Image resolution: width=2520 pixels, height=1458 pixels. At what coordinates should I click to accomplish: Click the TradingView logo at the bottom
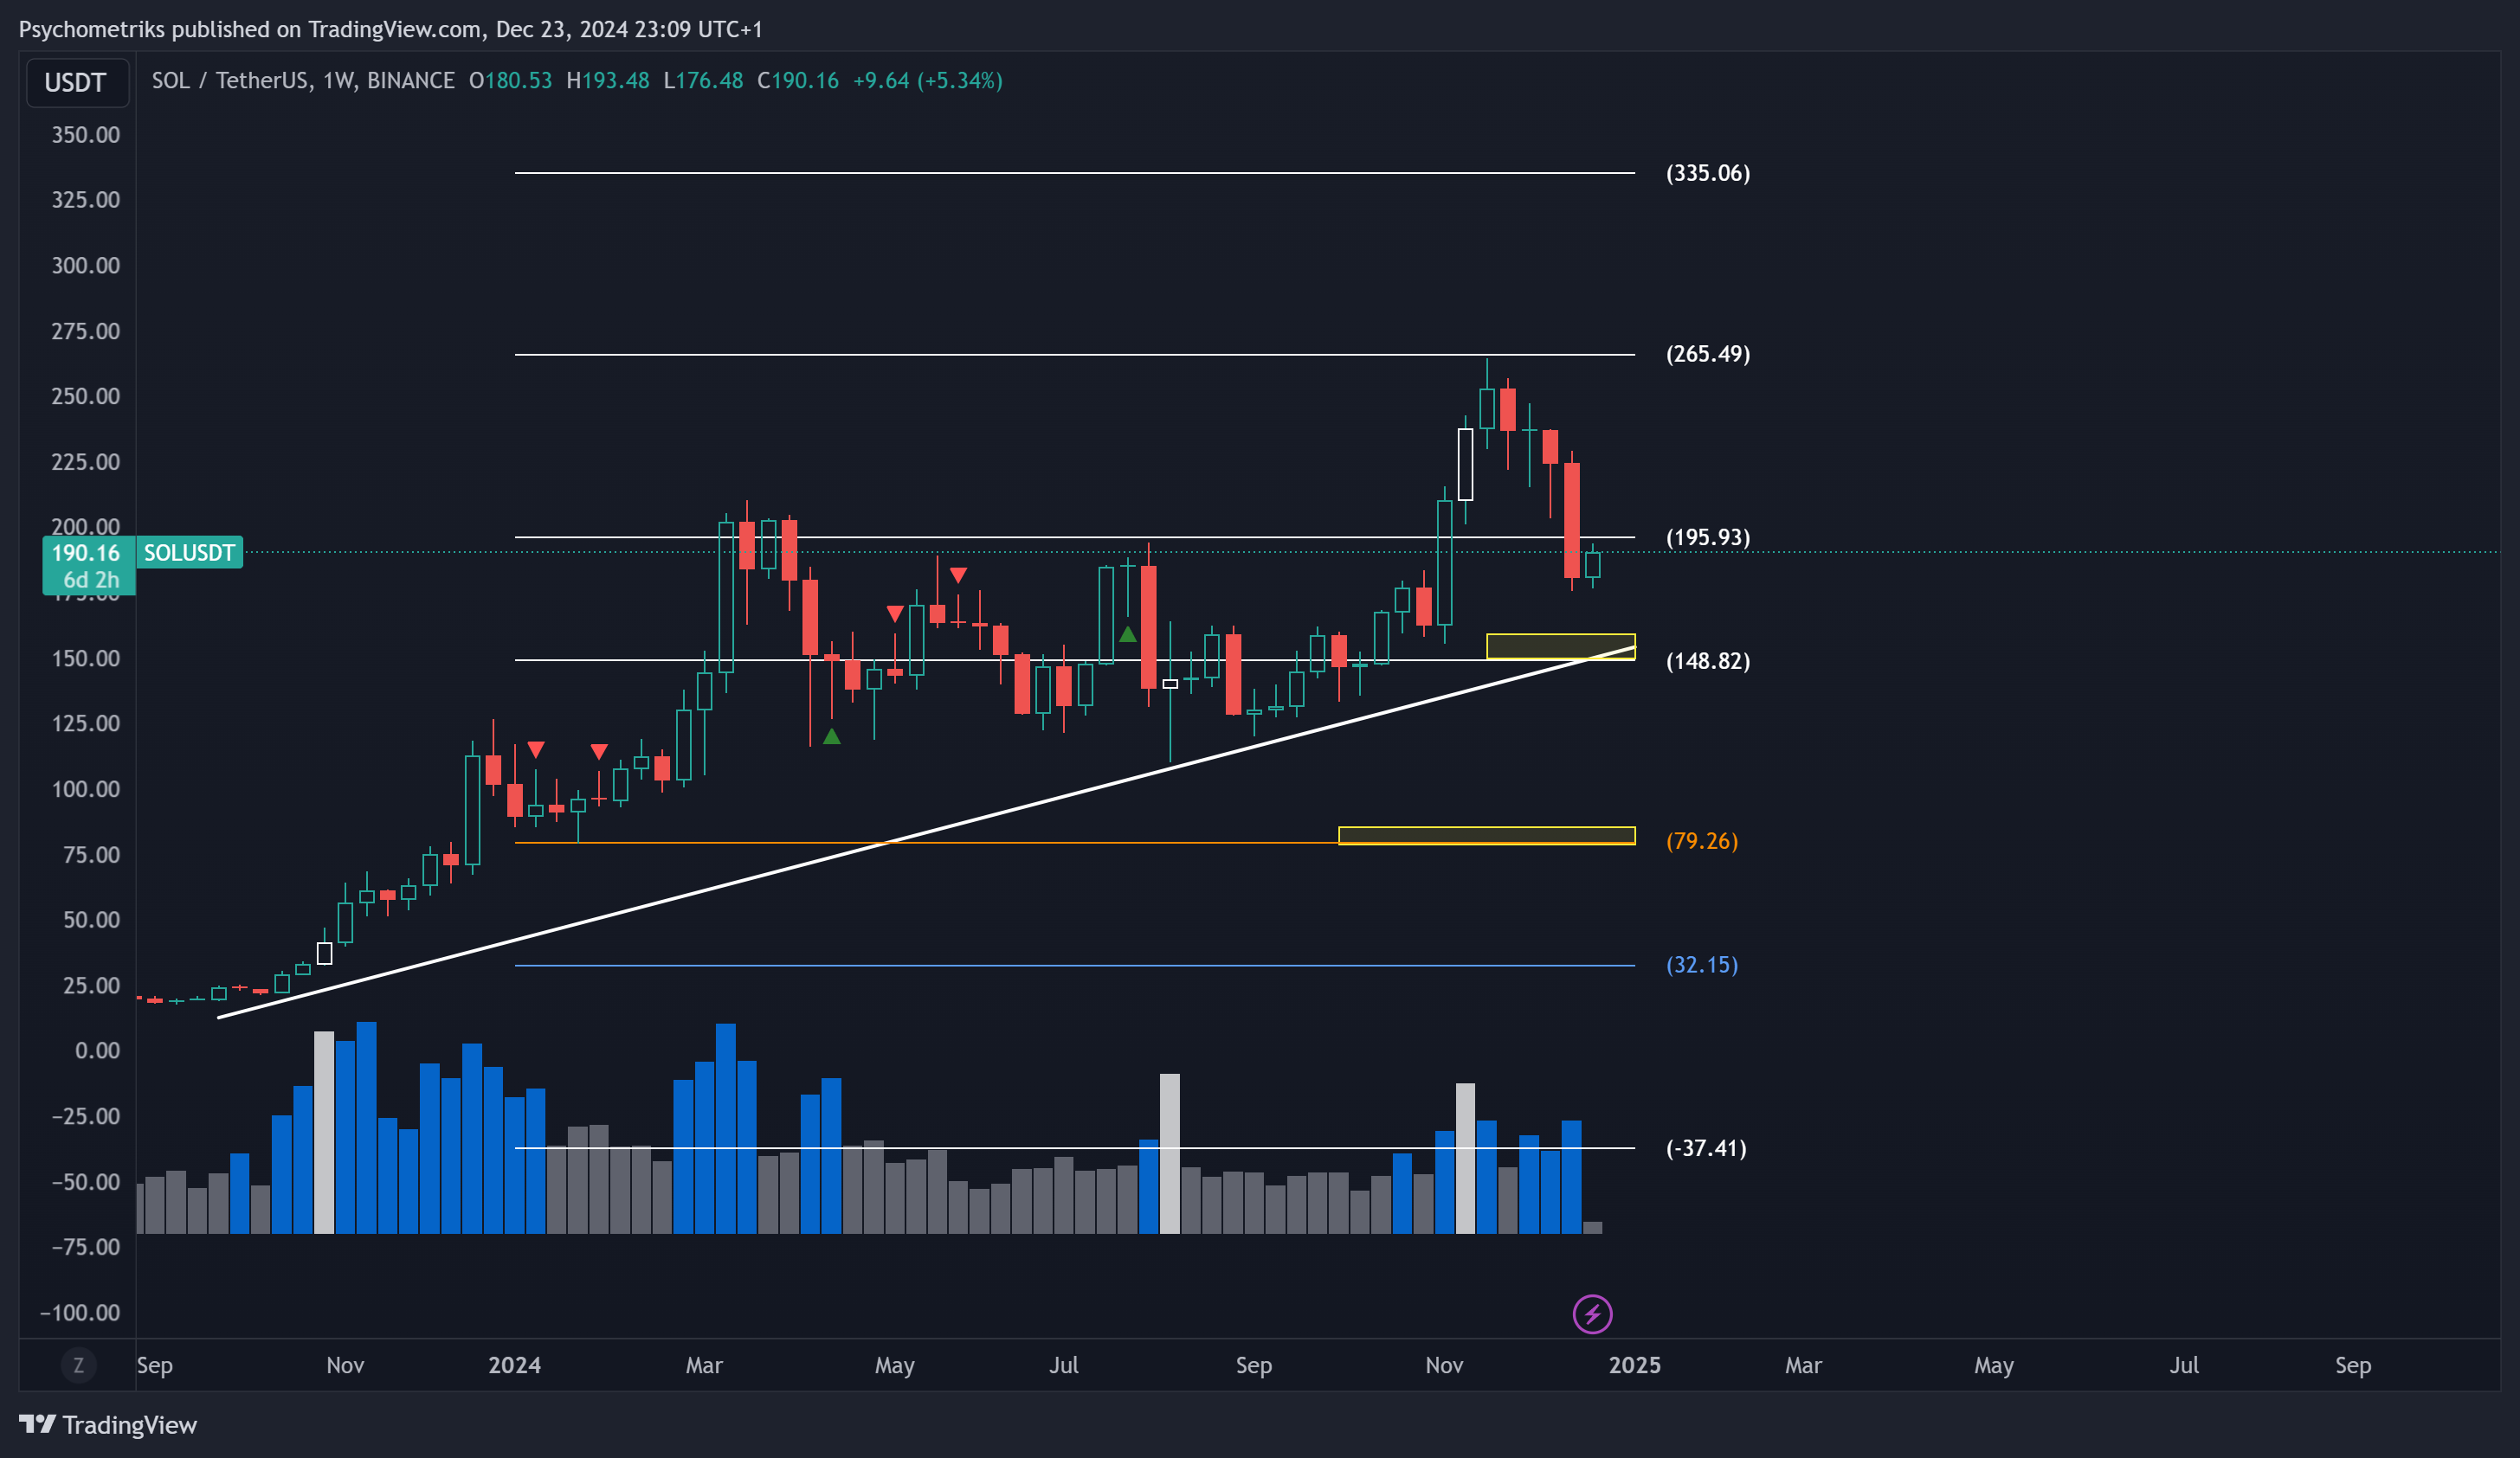click(x=108, y=1425)
